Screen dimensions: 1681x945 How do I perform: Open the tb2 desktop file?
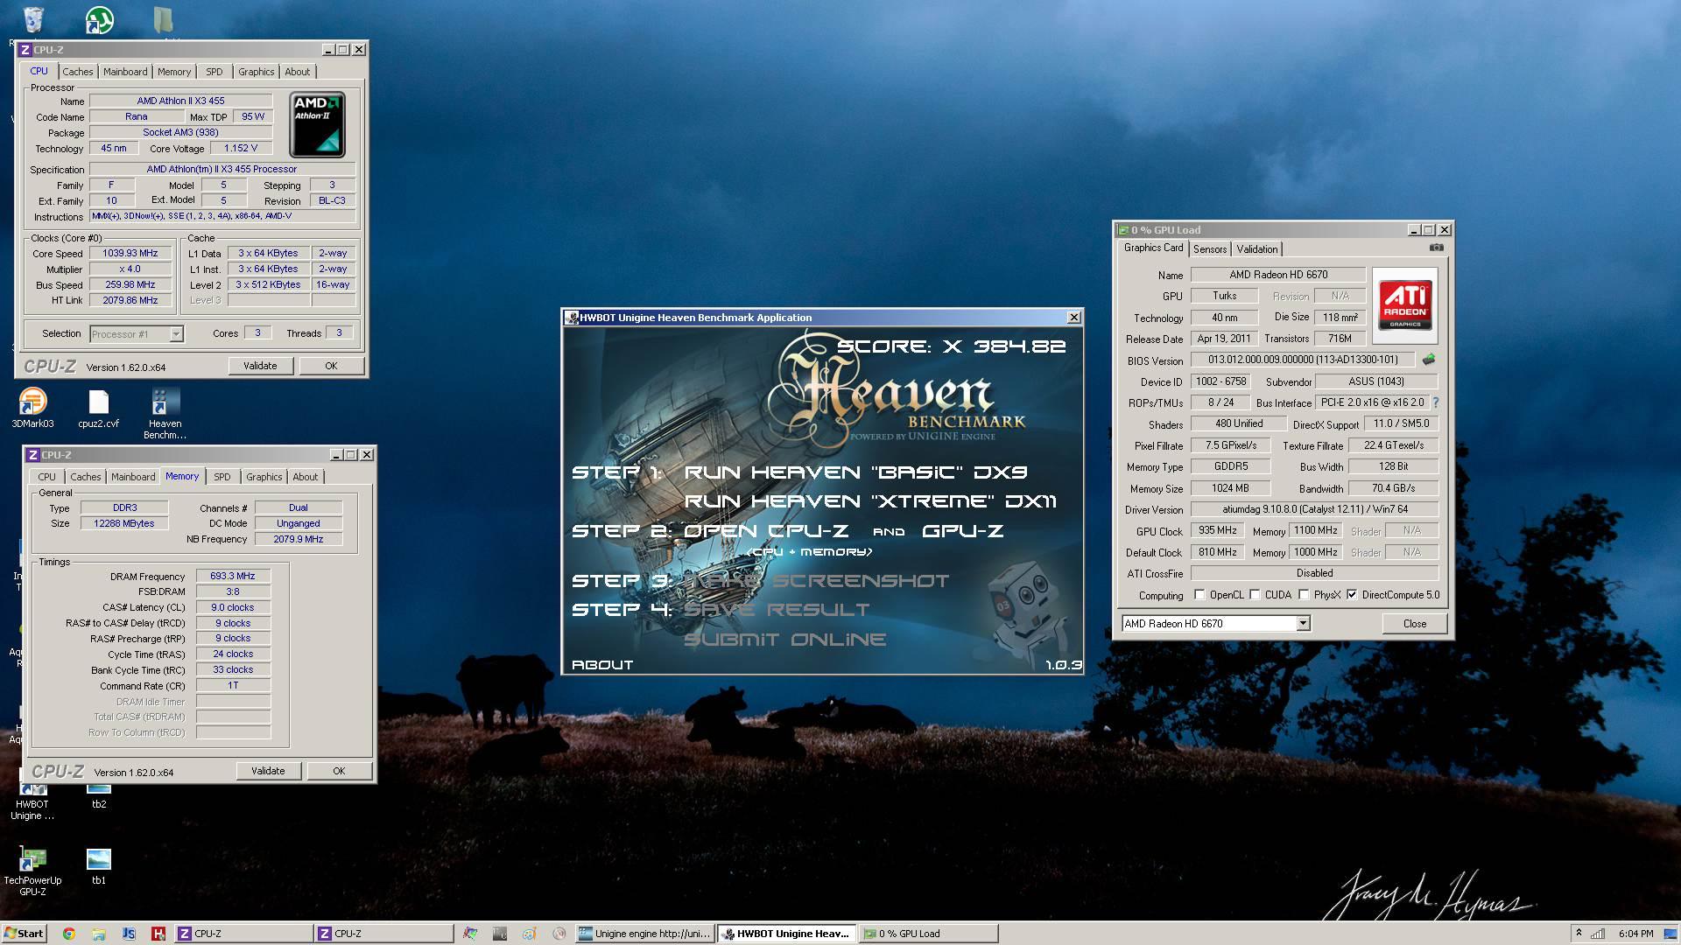tap(99, 796)
